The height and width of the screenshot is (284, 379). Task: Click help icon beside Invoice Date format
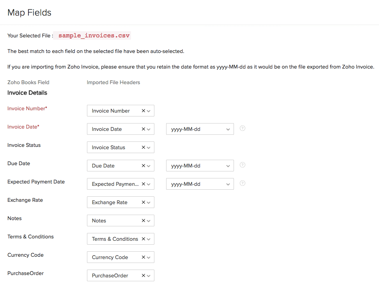point(243,128)
